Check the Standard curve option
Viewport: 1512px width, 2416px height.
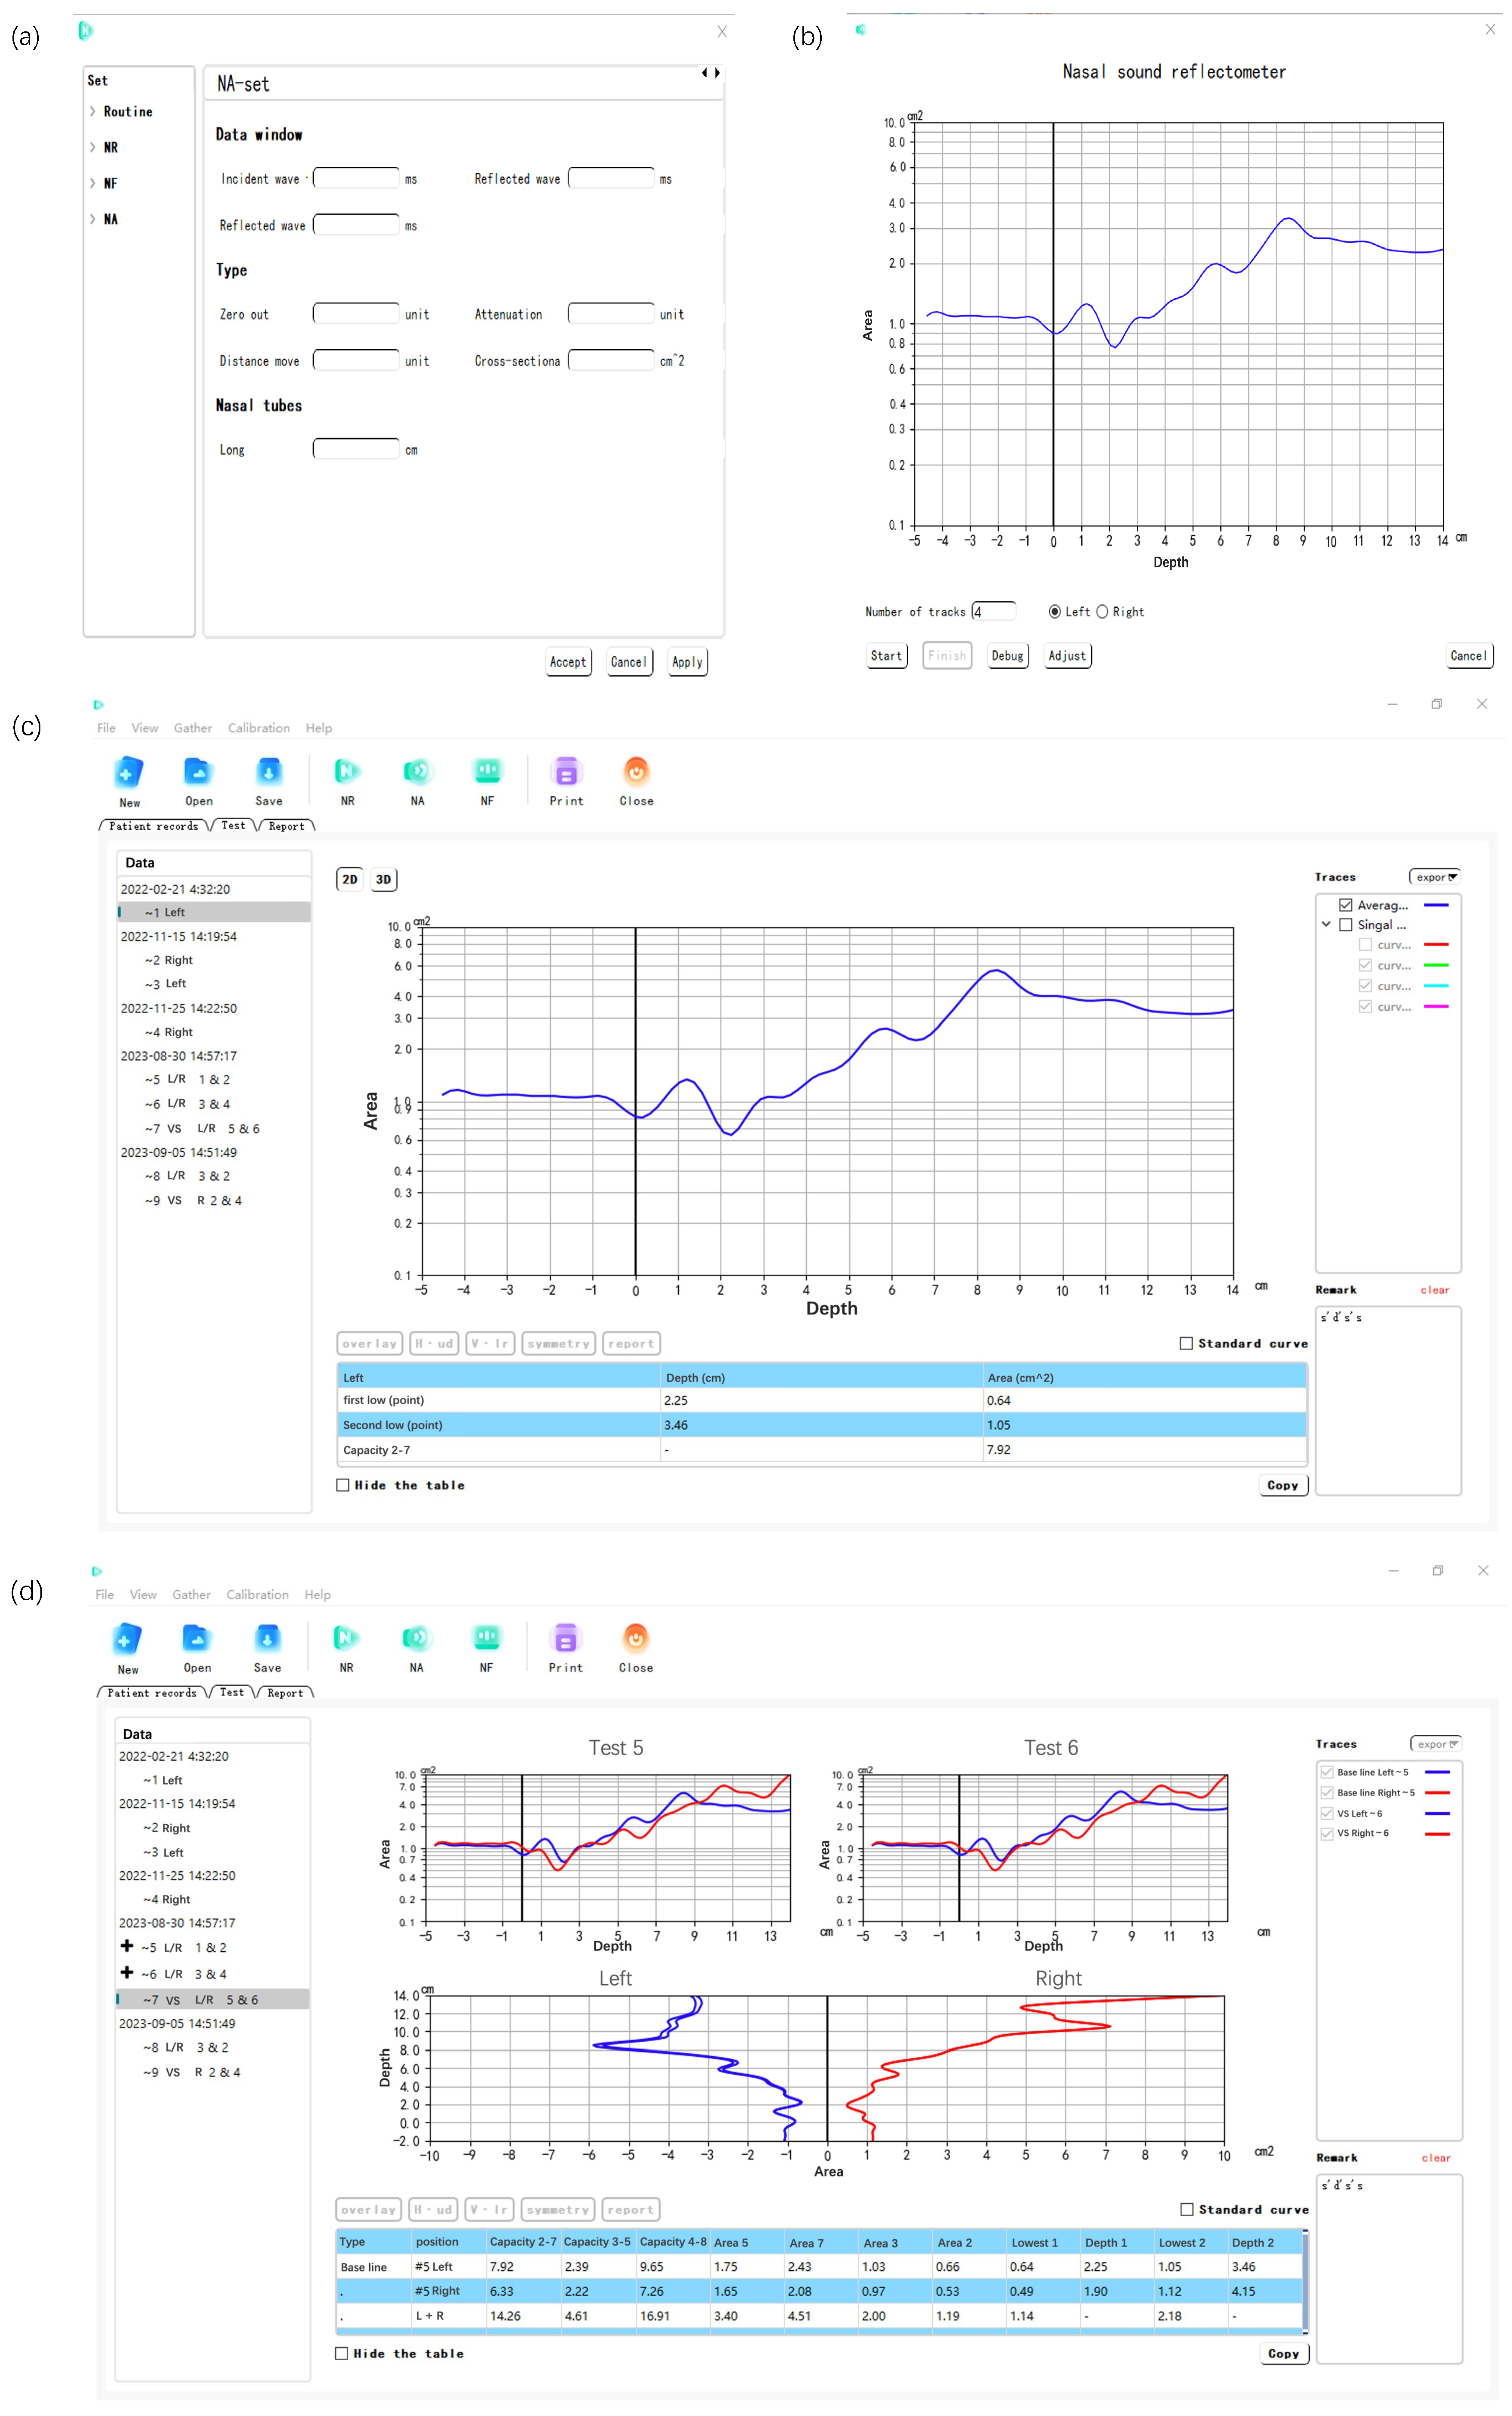coord(1185,1344)
